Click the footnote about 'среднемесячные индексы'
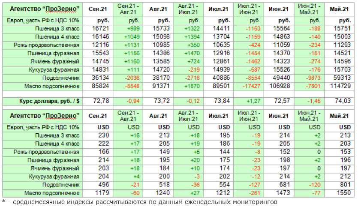The height and width of the screenshot is (207, 358). point(139,202)
